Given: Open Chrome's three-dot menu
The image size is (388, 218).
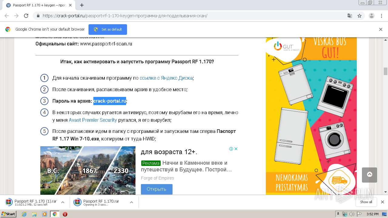Looking at the screenshot, I should click(381, 16).
